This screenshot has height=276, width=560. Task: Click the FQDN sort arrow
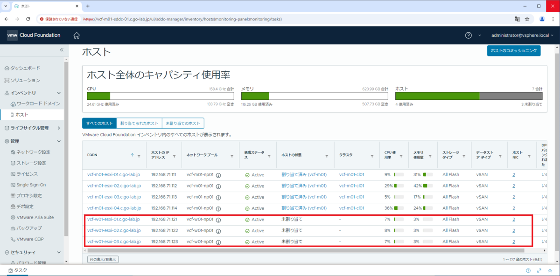132,155
